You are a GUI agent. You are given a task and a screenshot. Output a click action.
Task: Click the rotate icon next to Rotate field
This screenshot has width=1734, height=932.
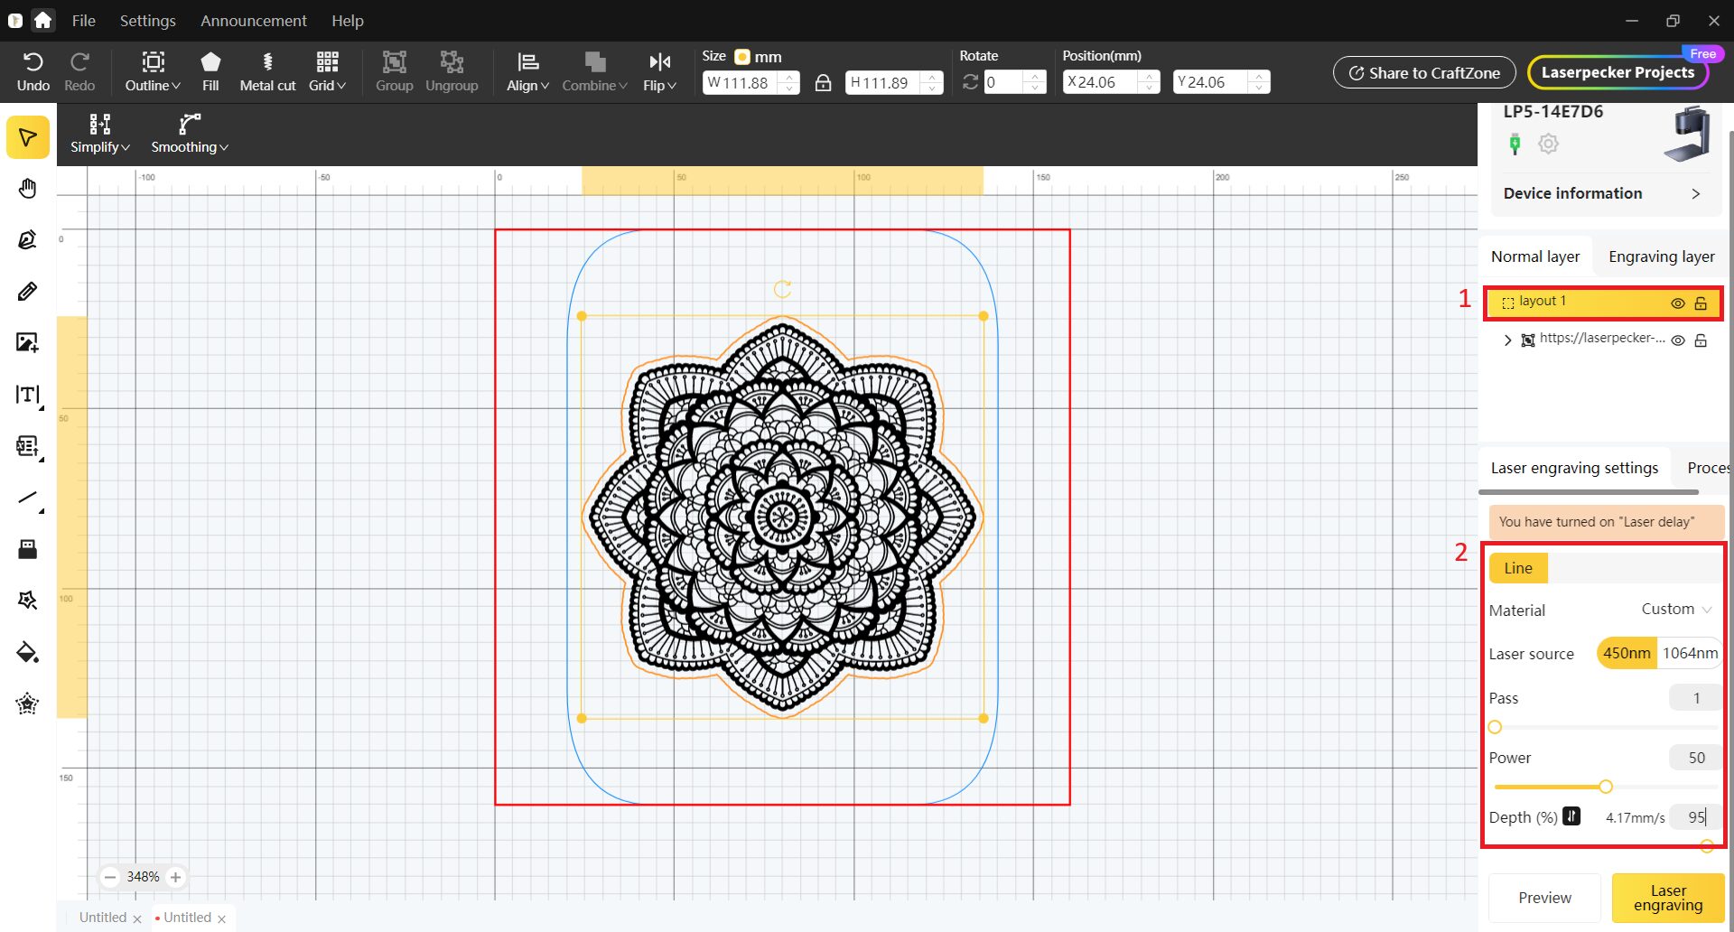(970, 82)
